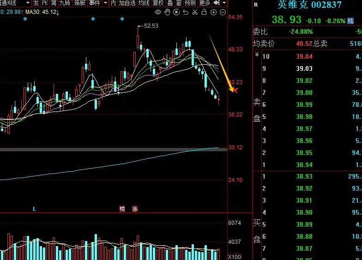This screenshot has width=362, height=260.
Task: Select sell level 7 price 39.00
Action: (304, 93)
